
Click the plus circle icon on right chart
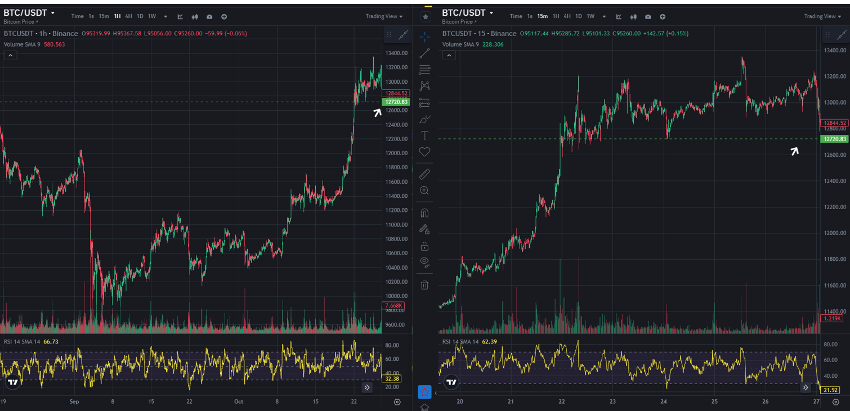tap(663, 17)
